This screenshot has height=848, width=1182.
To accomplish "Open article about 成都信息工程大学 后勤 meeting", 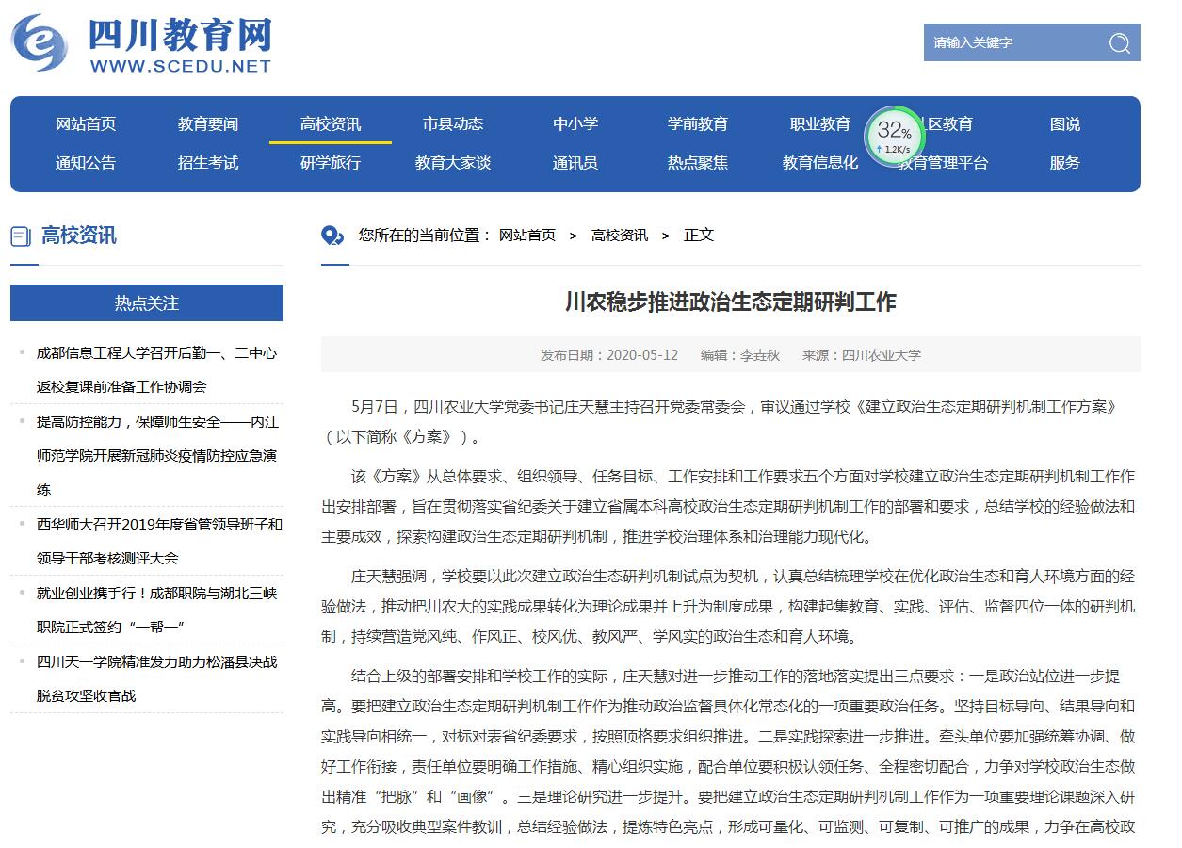I will pos(156,369).
